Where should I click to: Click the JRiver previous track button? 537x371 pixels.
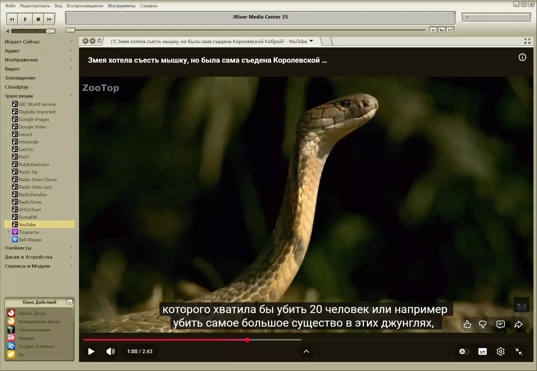12,19
